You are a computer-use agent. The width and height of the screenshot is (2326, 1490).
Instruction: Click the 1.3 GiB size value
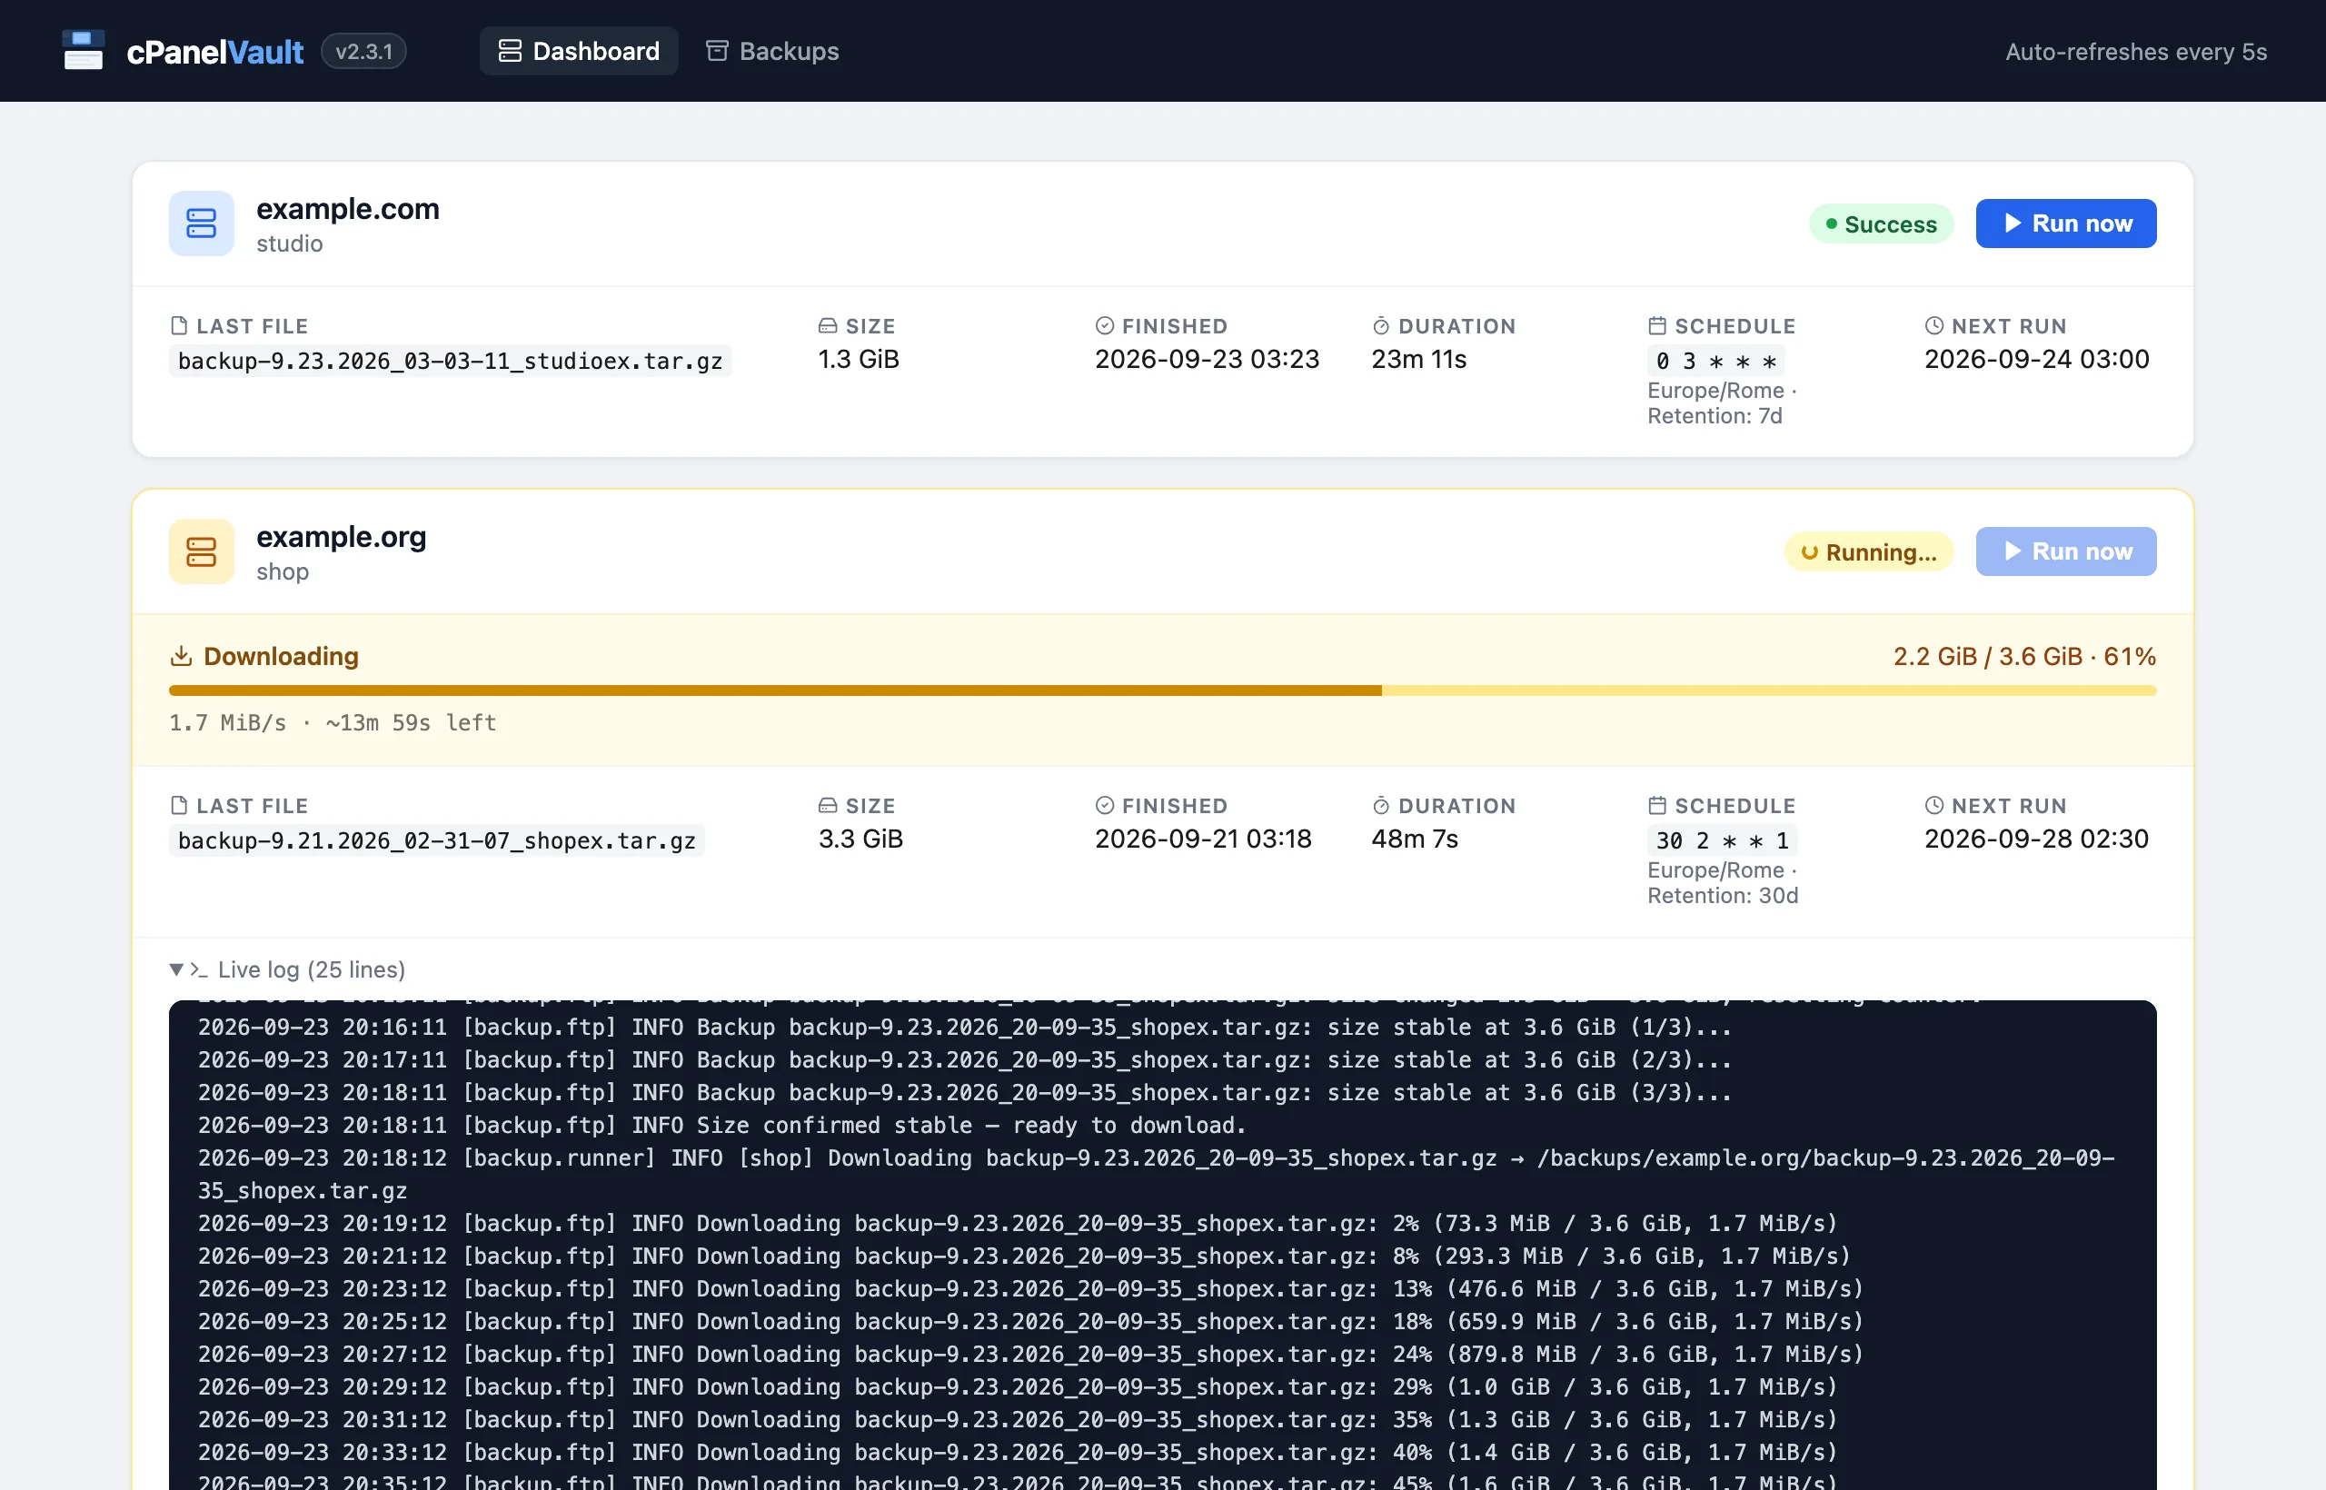(860, 360)
